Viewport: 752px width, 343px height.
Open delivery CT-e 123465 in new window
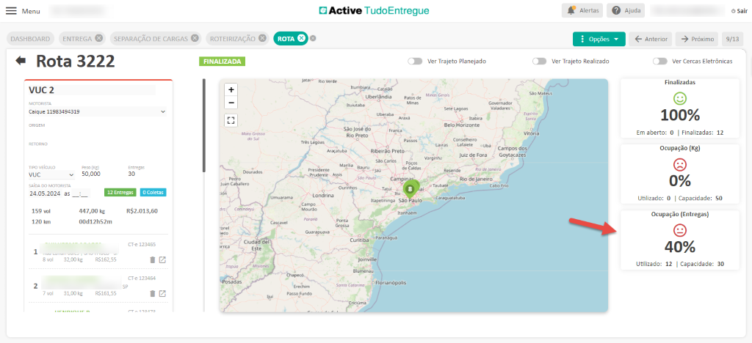tap(162, 259)
